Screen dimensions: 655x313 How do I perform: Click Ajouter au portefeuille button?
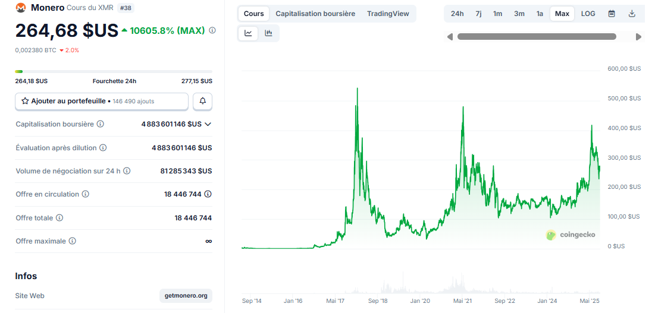(x=102, y=102)
